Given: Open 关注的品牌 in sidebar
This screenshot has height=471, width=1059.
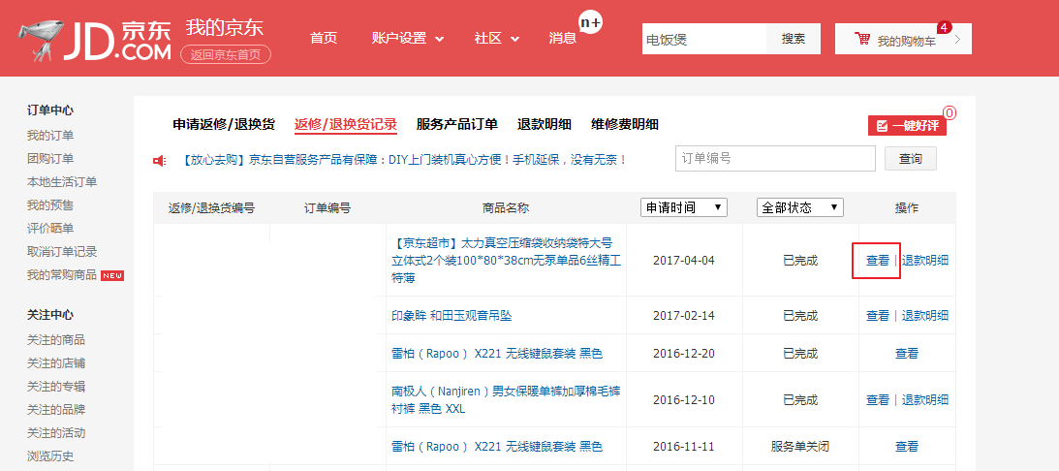Looking at the screenshot, I should tap(56, 410).
